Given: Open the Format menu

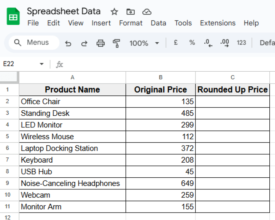Looking at the screenshot, I should pyautogui.click(x=131, y=23).
